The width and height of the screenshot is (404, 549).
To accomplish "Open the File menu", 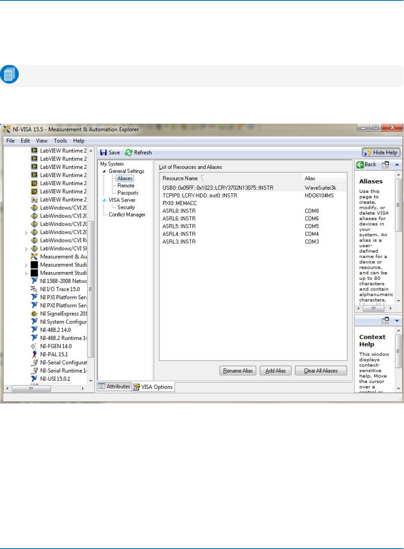I will click(10, 141).
